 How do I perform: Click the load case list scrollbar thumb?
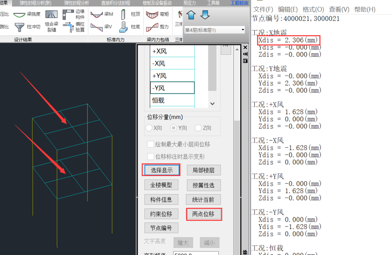[212, 68]
